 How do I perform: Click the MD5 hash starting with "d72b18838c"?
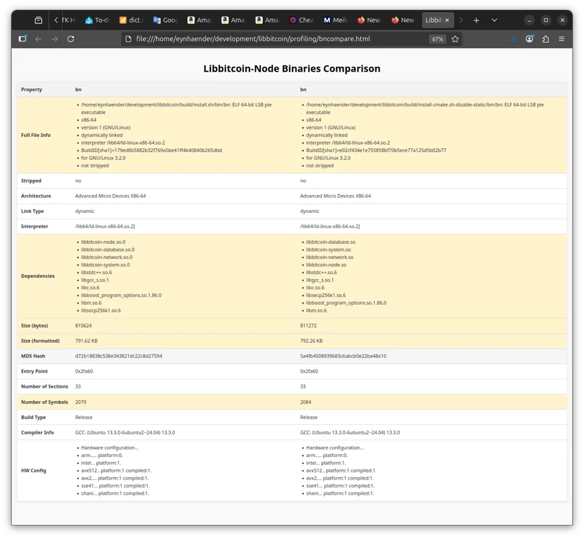pyautogui.click(x=119, y=356)
